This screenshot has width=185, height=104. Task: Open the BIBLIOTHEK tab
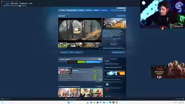pyautogui.click(x=14, y=3)
